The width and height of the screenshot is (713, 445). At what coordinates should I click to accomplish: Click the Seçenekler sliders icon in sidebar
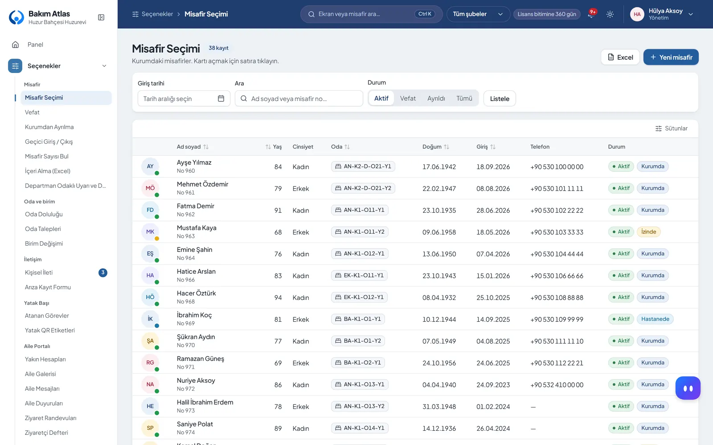point(15,66)
